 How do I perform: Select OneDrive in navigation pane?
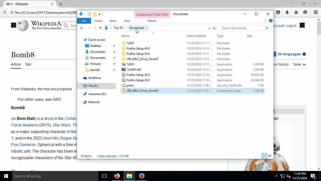coord(94,78)
